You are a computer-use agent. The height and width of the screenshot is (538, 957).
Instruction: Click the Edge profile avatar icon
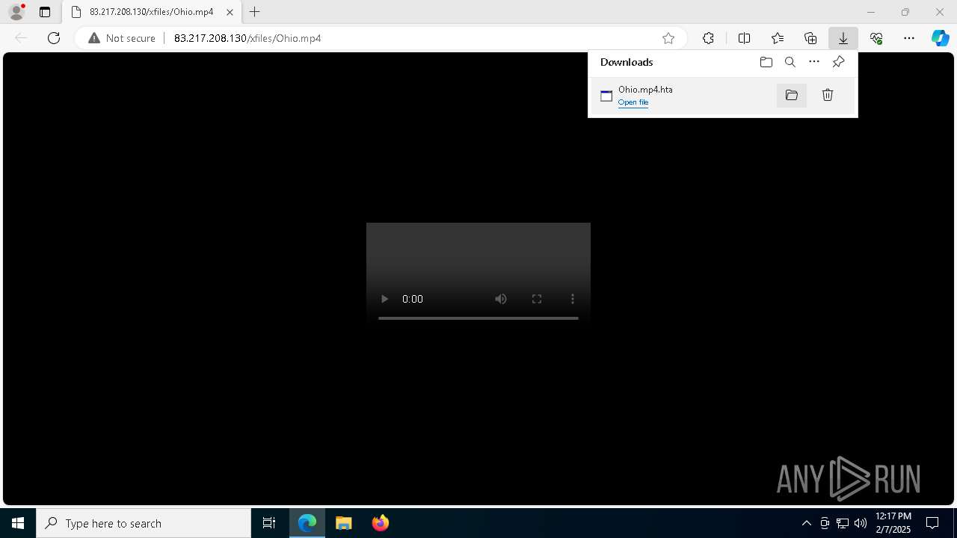pyautogui.click(x=16, y=12)
